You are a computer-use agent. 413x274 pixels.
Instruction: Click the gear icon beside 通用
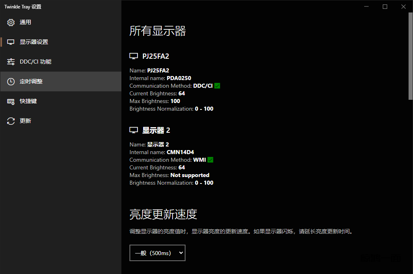coord(11,23)
